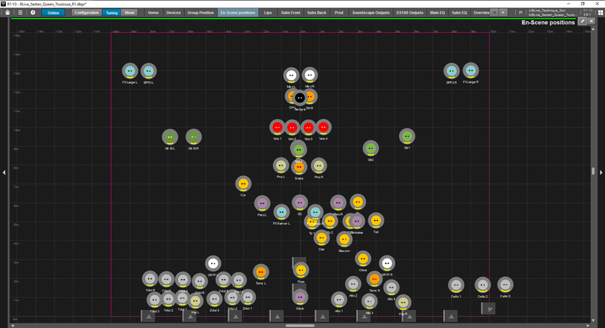The image size is (605, 328).
Task: Open the Devices tab
Action: 173,13
